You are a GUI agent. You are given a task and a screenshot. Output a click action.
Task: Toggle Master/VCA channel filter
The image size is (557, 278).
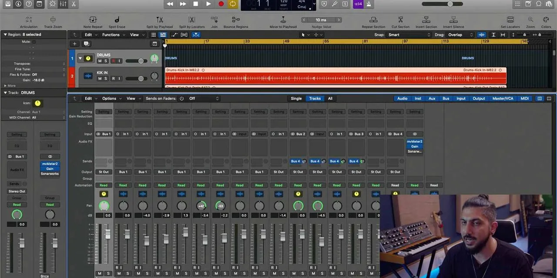(x=503, y=99)
